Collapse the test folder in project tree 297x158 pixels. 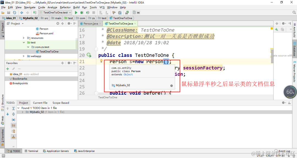(x=24, y=43)
